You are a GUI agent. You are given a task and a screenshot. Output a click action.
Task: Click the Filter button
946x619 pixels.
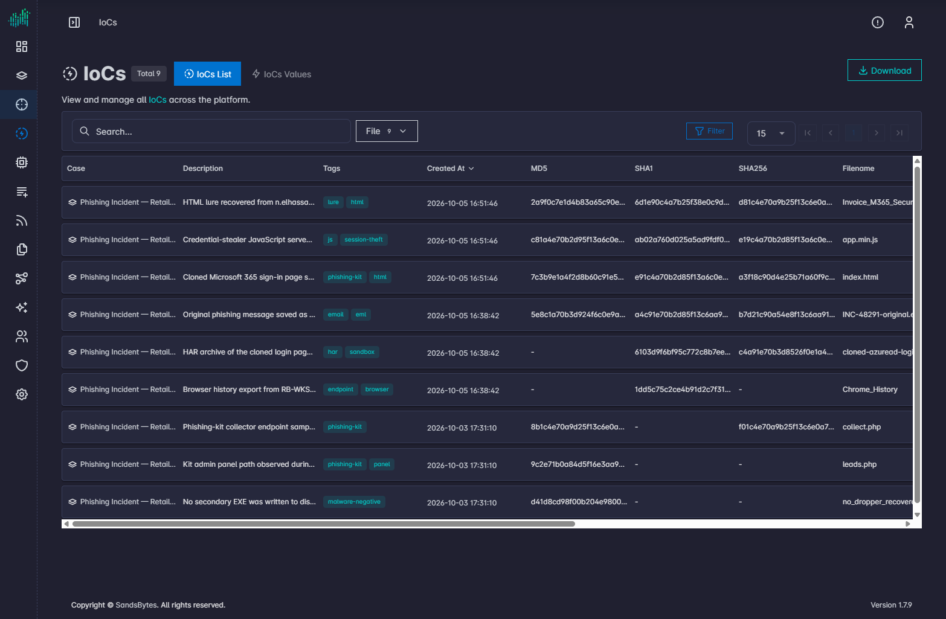click(x=709, y=131)
